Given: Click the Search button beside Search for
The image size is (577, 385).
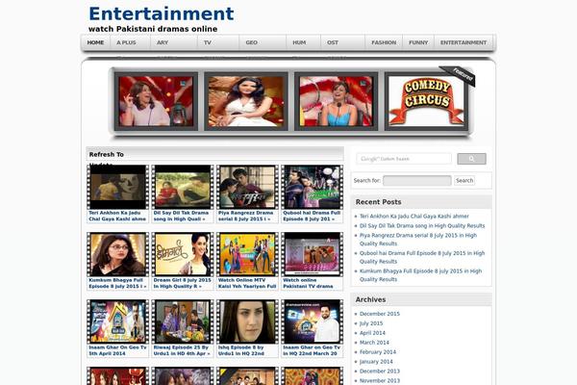Looking at the screenshot, I should tap(464, 181).
